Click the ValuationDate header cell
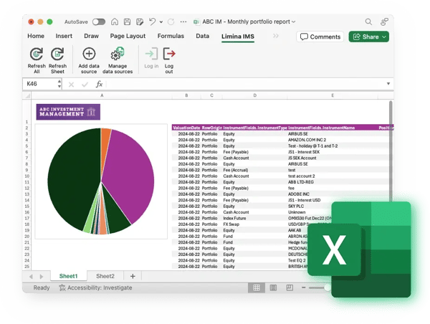430x324 pixels. click(186, 128)
